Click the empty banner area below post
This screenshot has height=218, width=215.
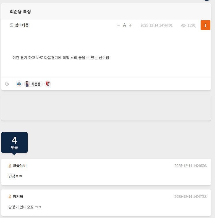[106, 108]
